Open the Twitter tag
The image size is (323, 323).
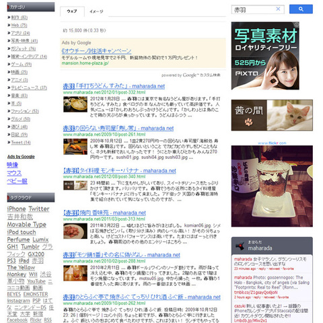point(39,209)
